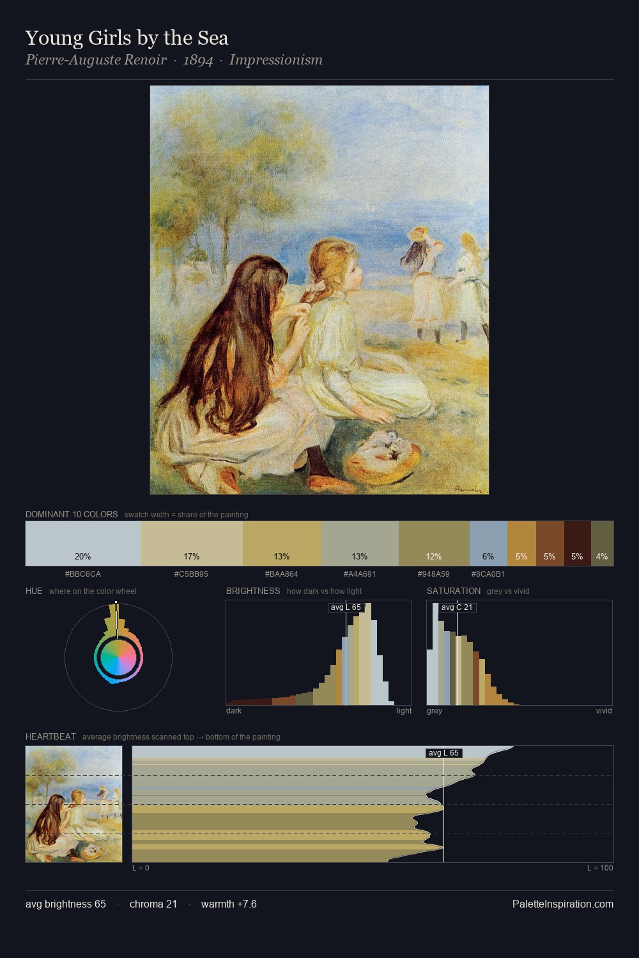Click the BRIGHTNESS section heading
The width and height of the screenshot is (639, 958).
253,591
